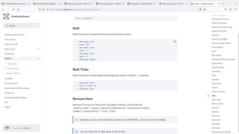
Task: Open Conditions page in sidebar
Action: (x=9, y=54)
